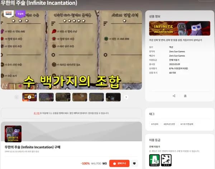Click the red 장바구니 cart button
215x169 pixels.
coord(119,163)
